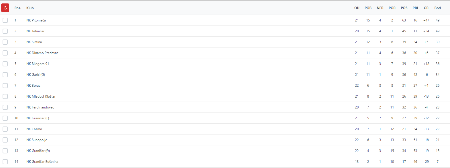Select NK Borac using its checkbox
Image resolution: width=450 pixels, height=168 pixels.
[5, 86]
